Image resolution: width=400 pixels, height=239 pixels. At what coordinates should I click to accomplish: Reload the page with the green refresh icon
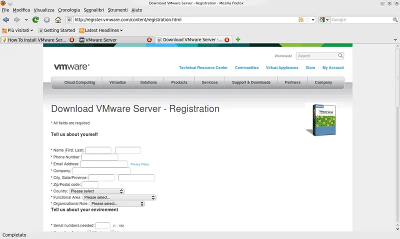(35, 19)
